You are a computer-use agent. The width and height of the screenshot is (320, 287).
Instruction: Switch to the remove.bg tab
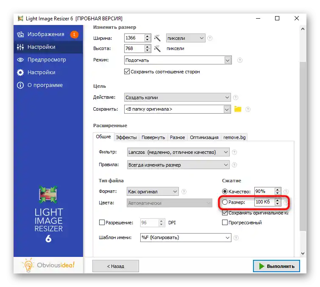(234, 137)
